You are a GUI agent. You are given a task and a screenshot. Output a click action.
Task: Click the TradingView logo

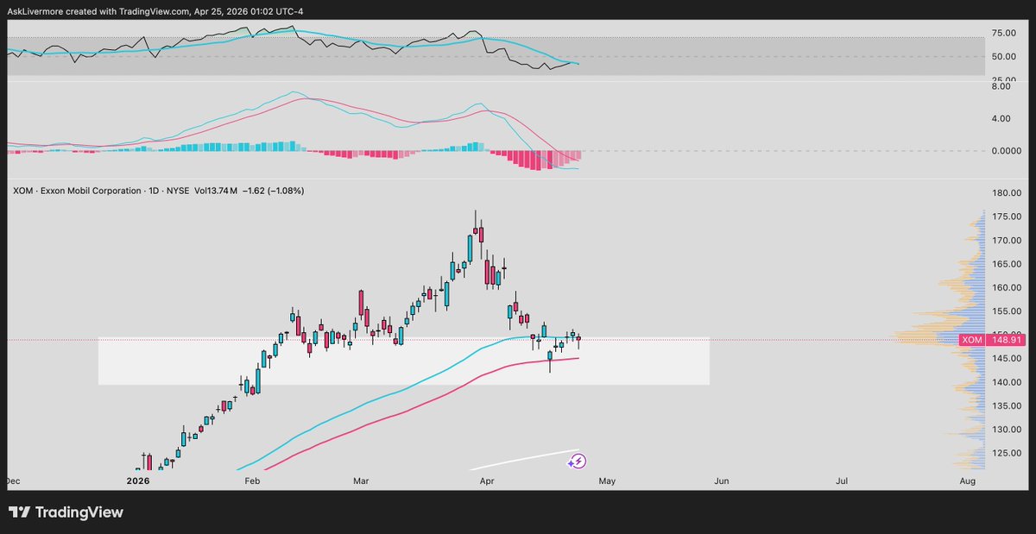point(67,512)
